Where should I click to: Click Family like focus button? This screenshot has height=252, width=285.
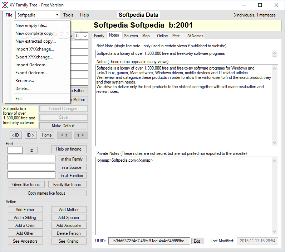pyautogui.click(x=67, y=184)
